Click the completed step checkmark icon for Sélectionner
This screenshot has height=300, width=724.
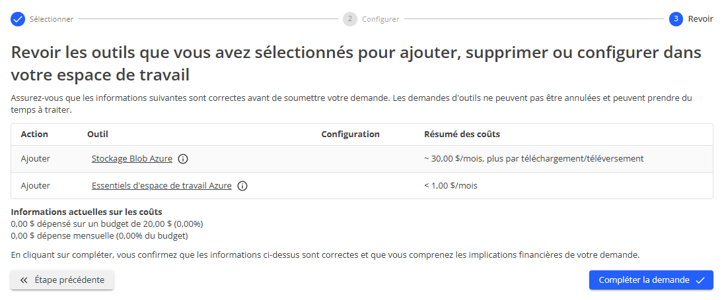(18, 19)
